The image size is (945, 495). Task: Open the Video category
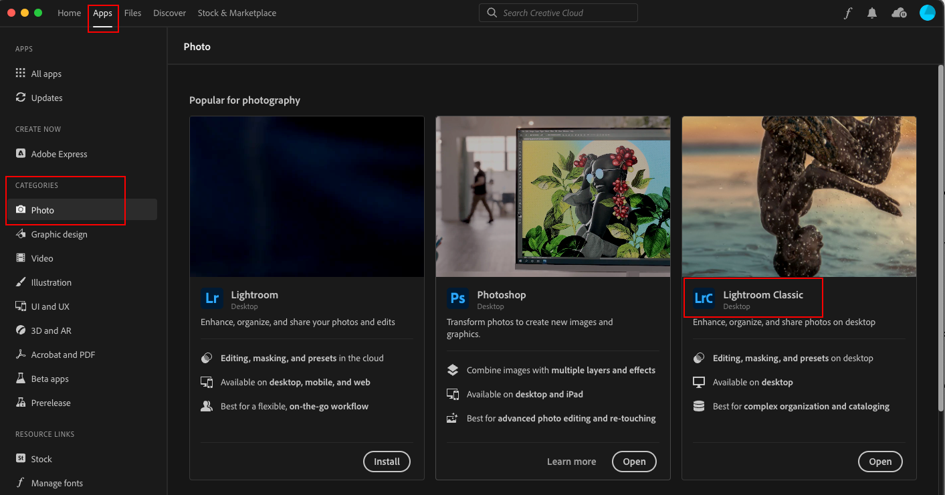[42, 258]
